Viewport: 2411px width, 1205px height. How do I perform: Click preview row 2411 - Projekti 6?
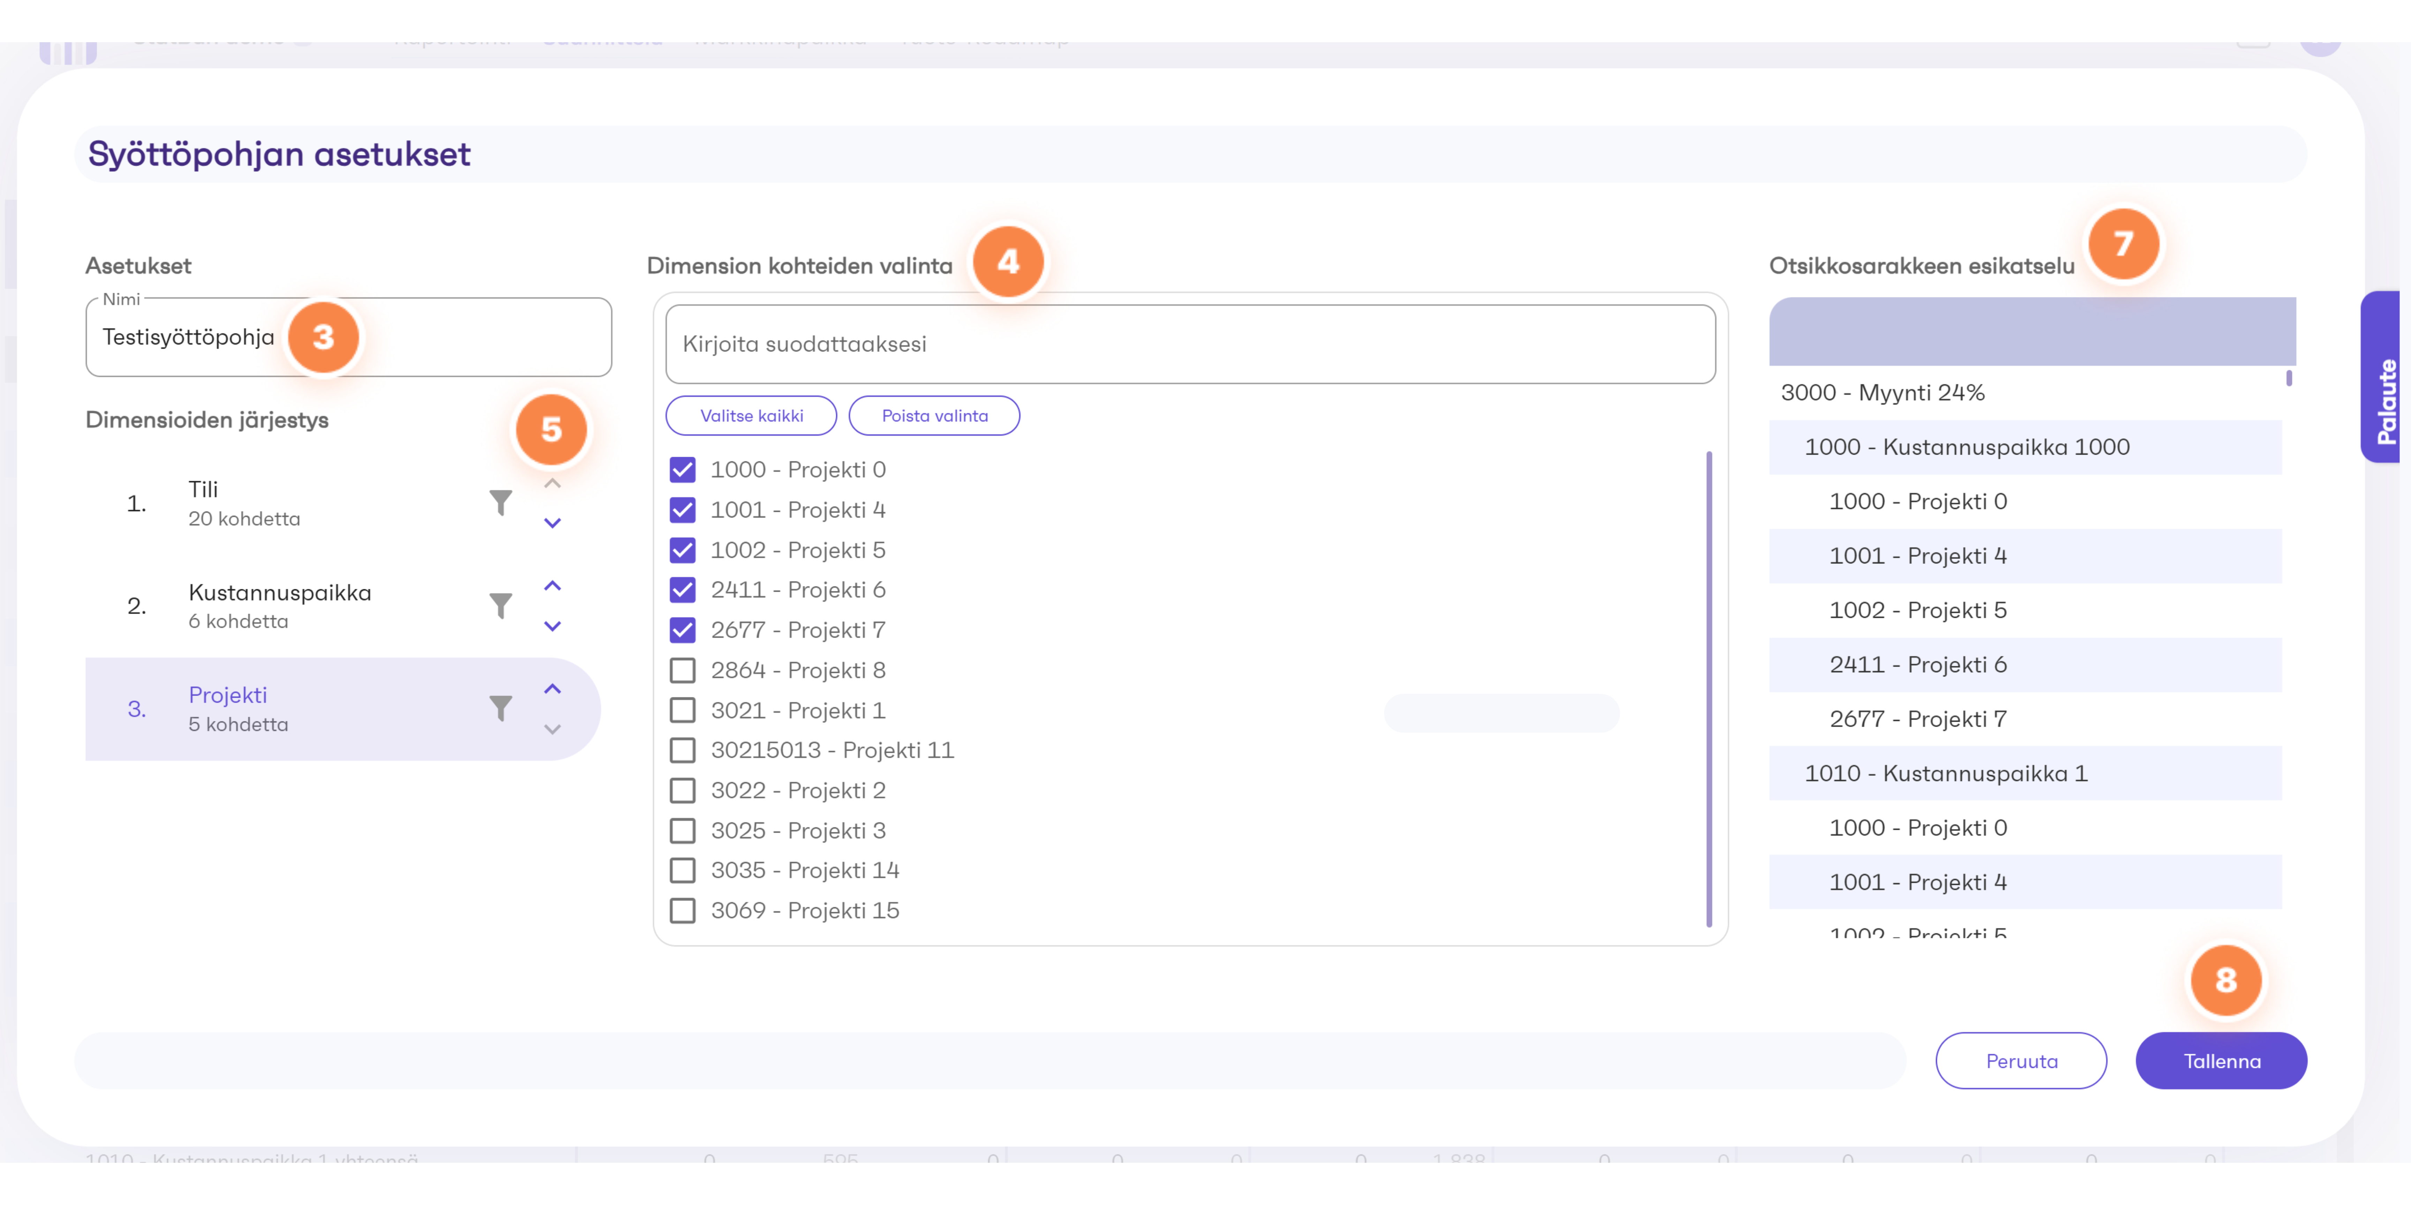2026,665
